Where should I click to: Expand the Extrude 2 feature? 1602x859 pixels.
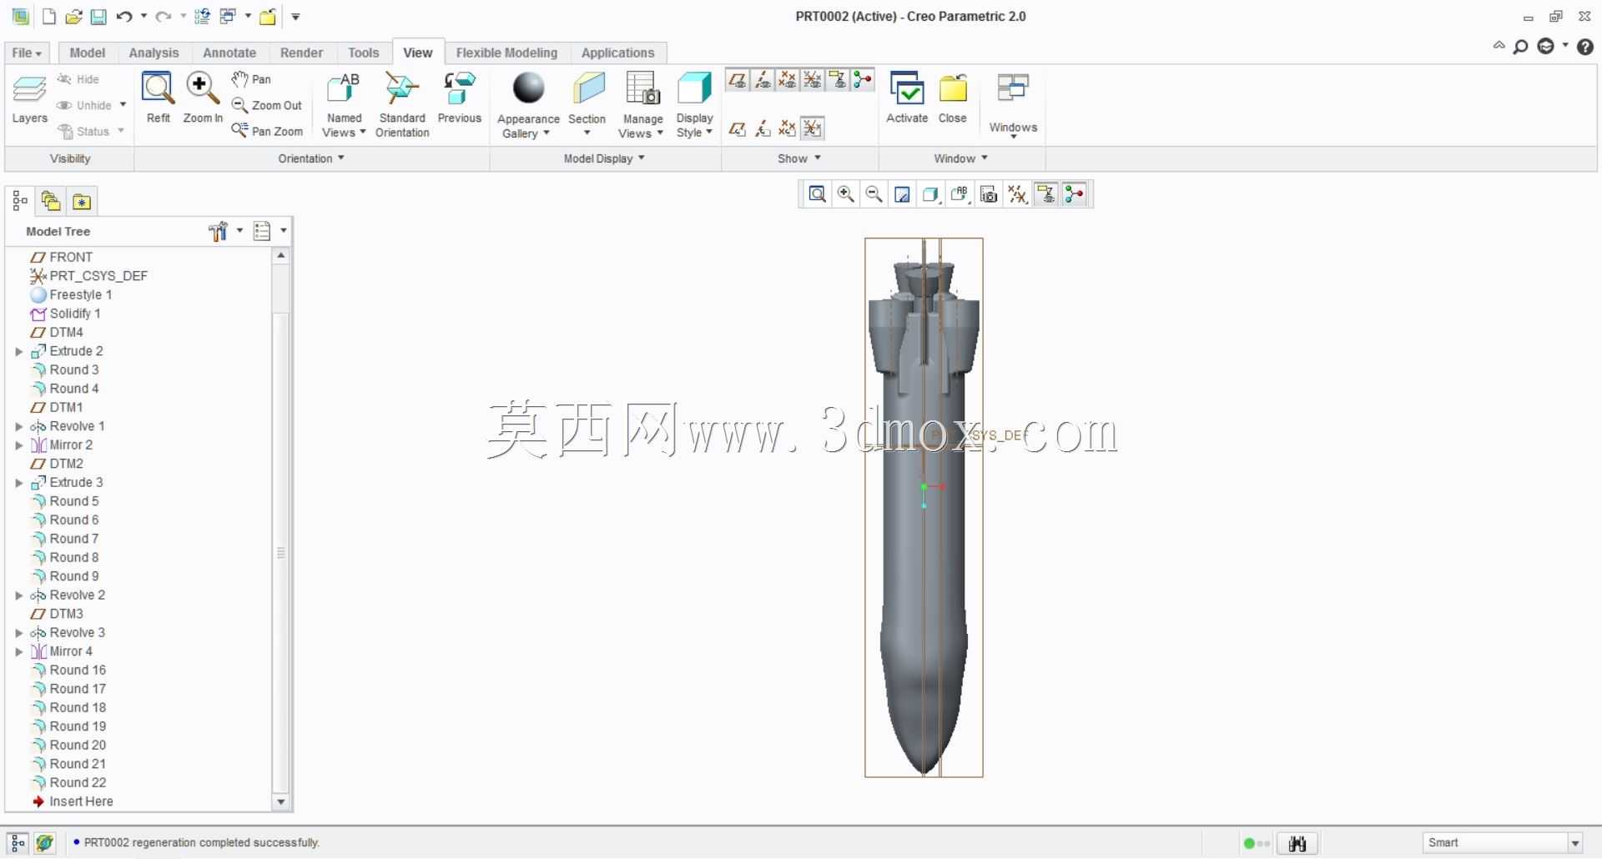(18, 352)
